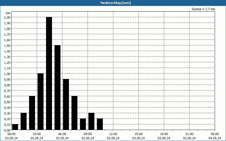Click the 04.05.24 date label
Viewport: 226px width, 141px height.
[x=215, y=138]
